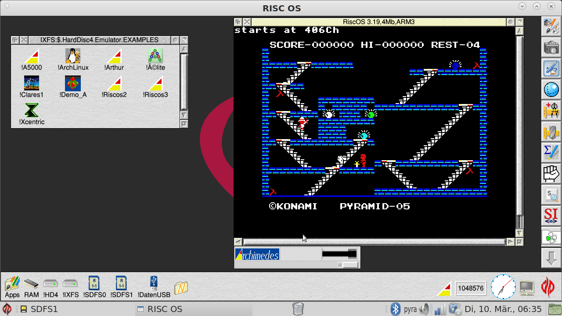Switch to the SDFS1 taskbar entry
Viewport: 562px width, 316px height.
[x=44, y=309]
